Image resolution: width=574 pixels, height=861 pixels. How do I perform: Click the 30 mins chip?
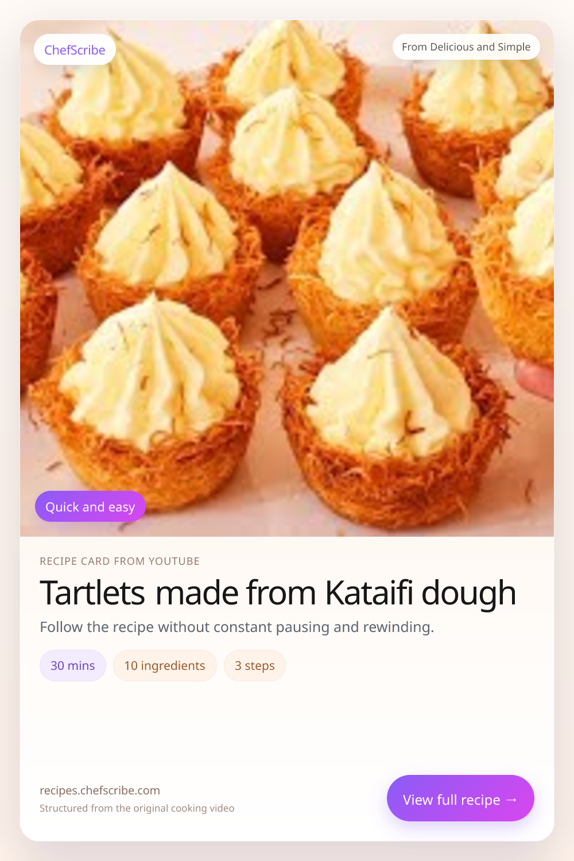73,665
